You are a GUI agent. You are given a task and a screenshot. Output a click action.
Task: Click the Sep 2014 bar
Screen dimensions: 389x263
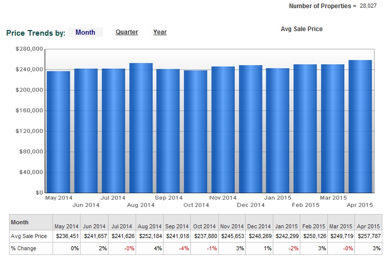[x=168, y=130]
